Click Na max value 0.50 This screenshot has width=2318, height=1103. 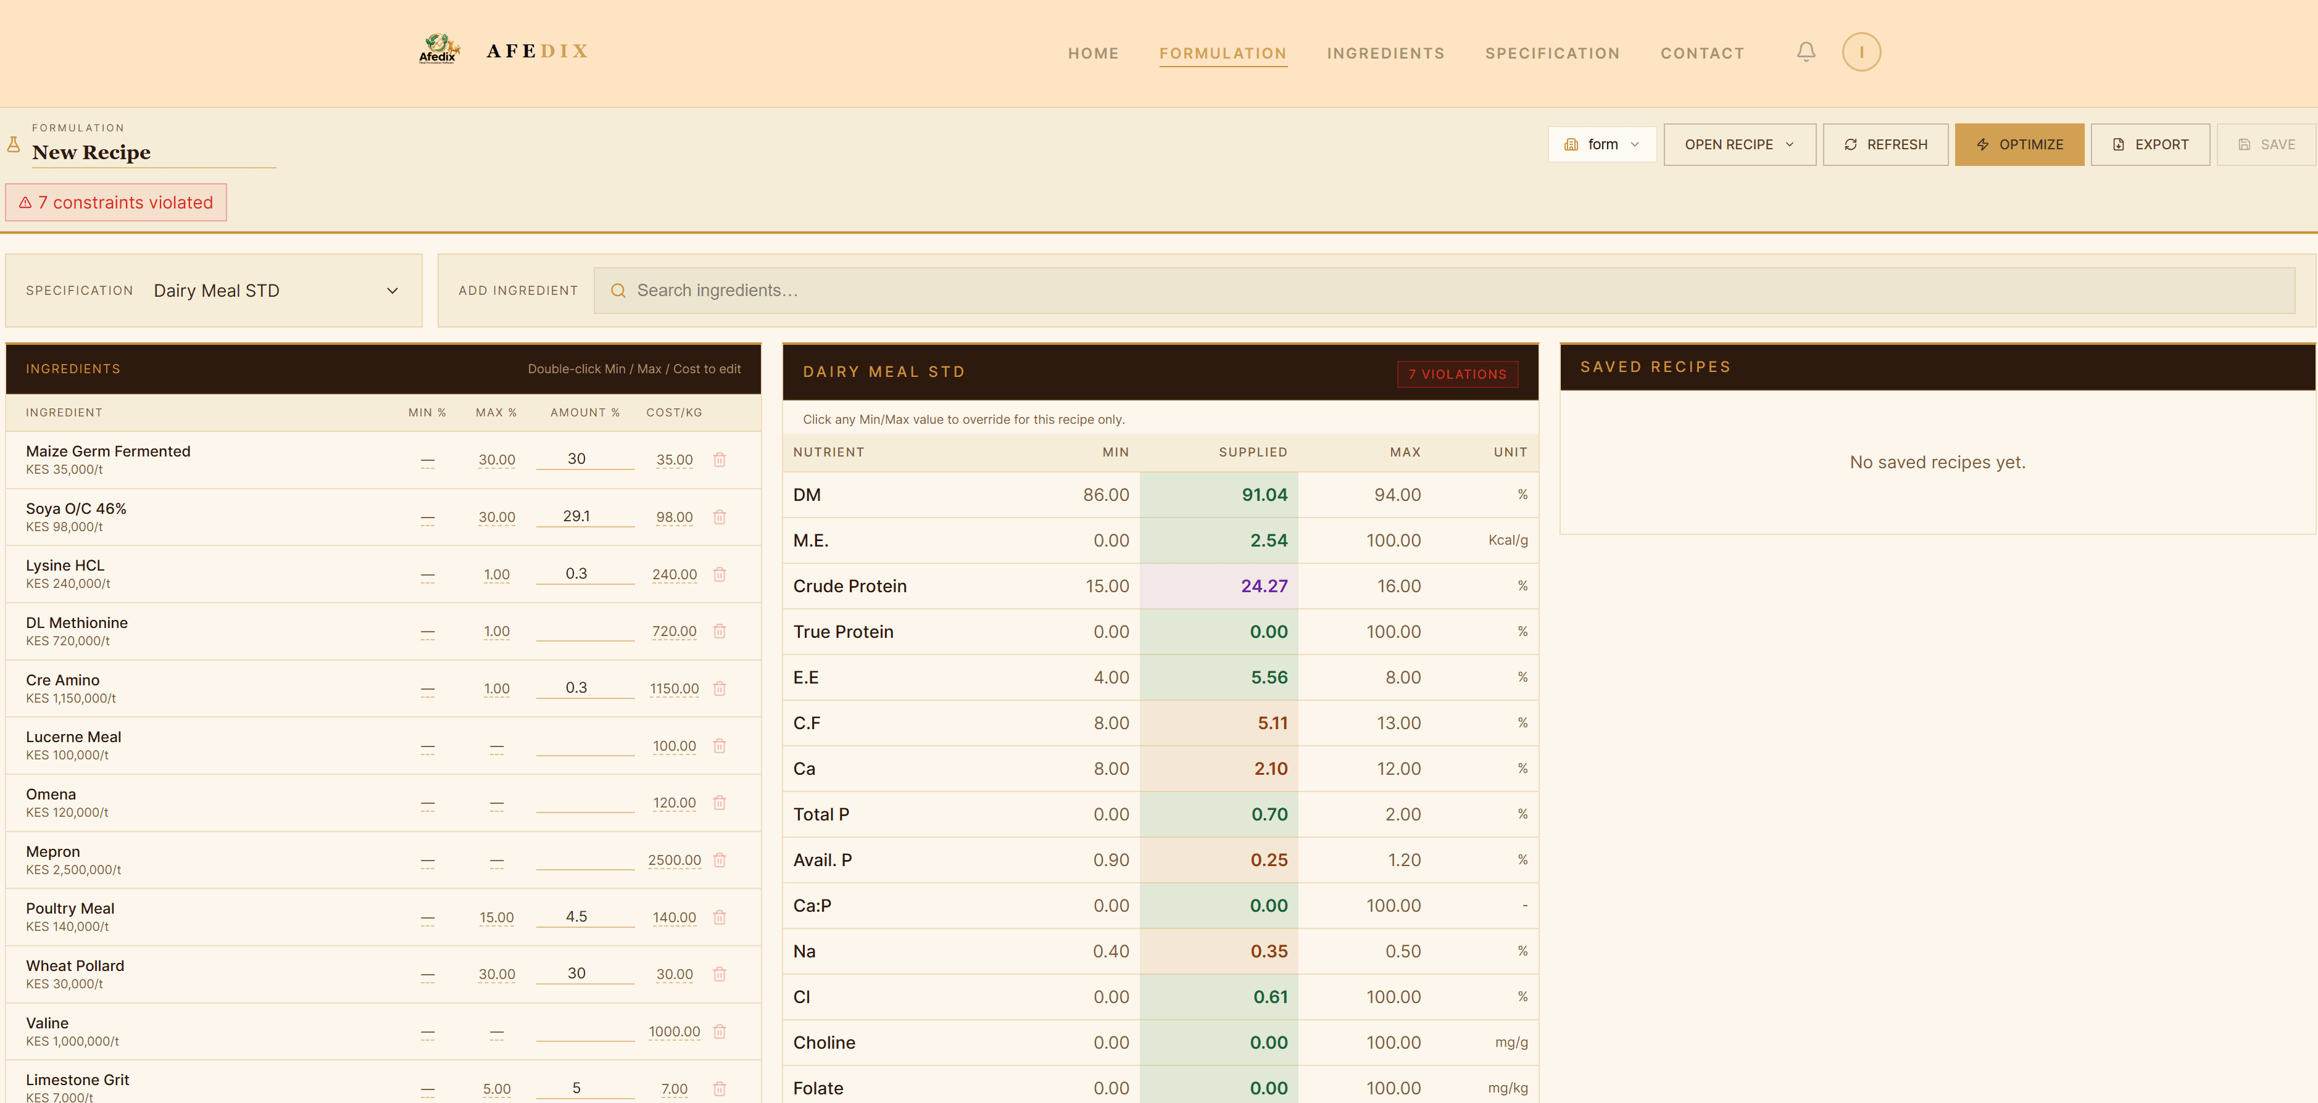coord(1403,952)
